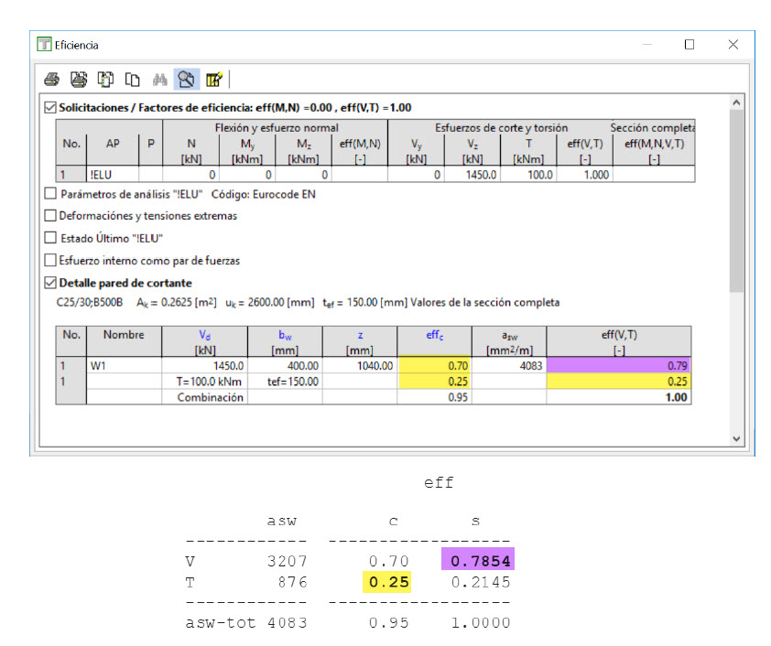Image resolution: width=771 pixels, height=646 pixels.
Task: Open the table settings icon with pencil
Action: (x=214, y=80)
